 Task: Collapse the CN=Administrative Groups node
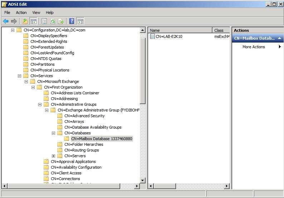(x=40, y=104)
